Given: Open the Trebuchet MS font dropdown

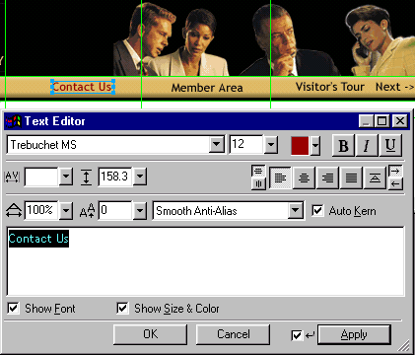Looking at the screenshot, I should [217, 145].
